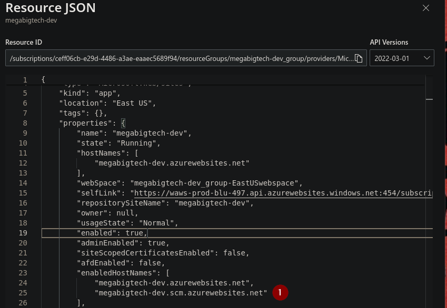Click the opening brace on JSON line 1
The image size is (447, 308).
click(42, 79)
